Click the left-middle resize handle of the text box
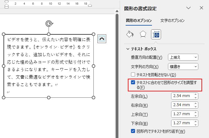This screenshot has width=209, height=138. [3, 66]
